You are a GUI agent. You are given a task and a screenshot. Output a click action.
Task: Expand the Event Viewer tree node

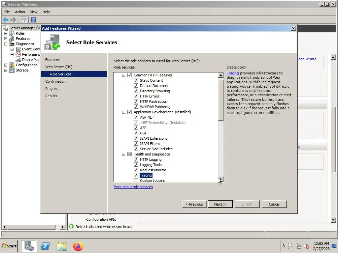pyautogui.click(x=12, y=49)
